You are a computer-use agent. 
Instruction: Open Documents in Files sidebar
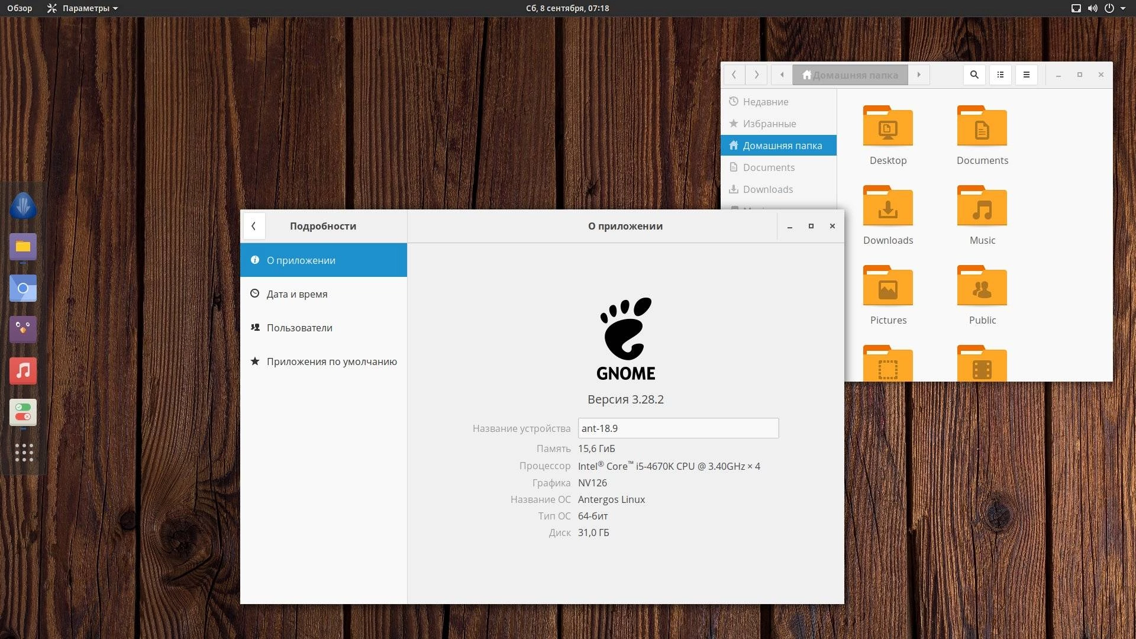pyautogui.click(x=779, y=167)
